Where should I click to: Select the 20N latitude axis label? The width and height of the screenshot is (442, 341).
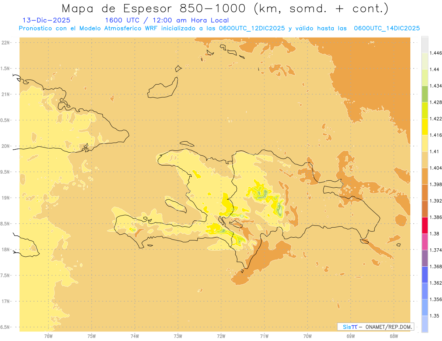click(6, 146)
